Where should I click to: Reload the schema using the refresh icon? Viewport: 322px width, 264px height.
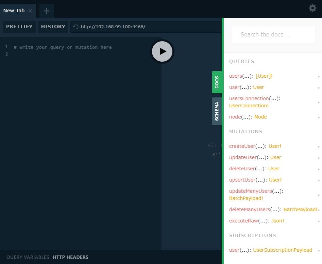pyautogui.click(x=76, y=27)
